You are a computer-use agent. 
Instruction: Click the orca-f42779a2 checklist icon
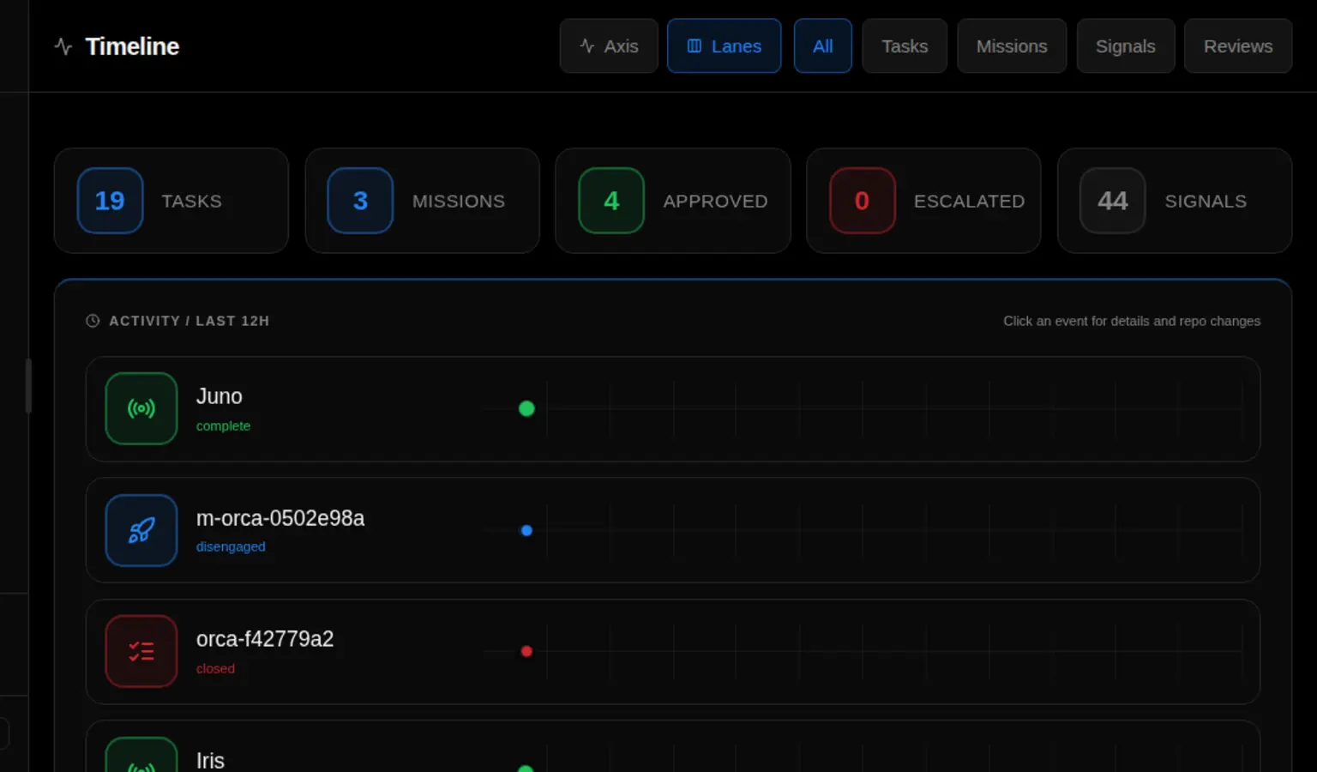tap(141, 651)
